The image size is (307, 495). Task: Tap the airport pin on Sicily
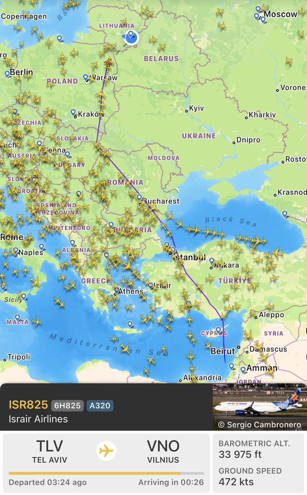[x=24, y=296]
